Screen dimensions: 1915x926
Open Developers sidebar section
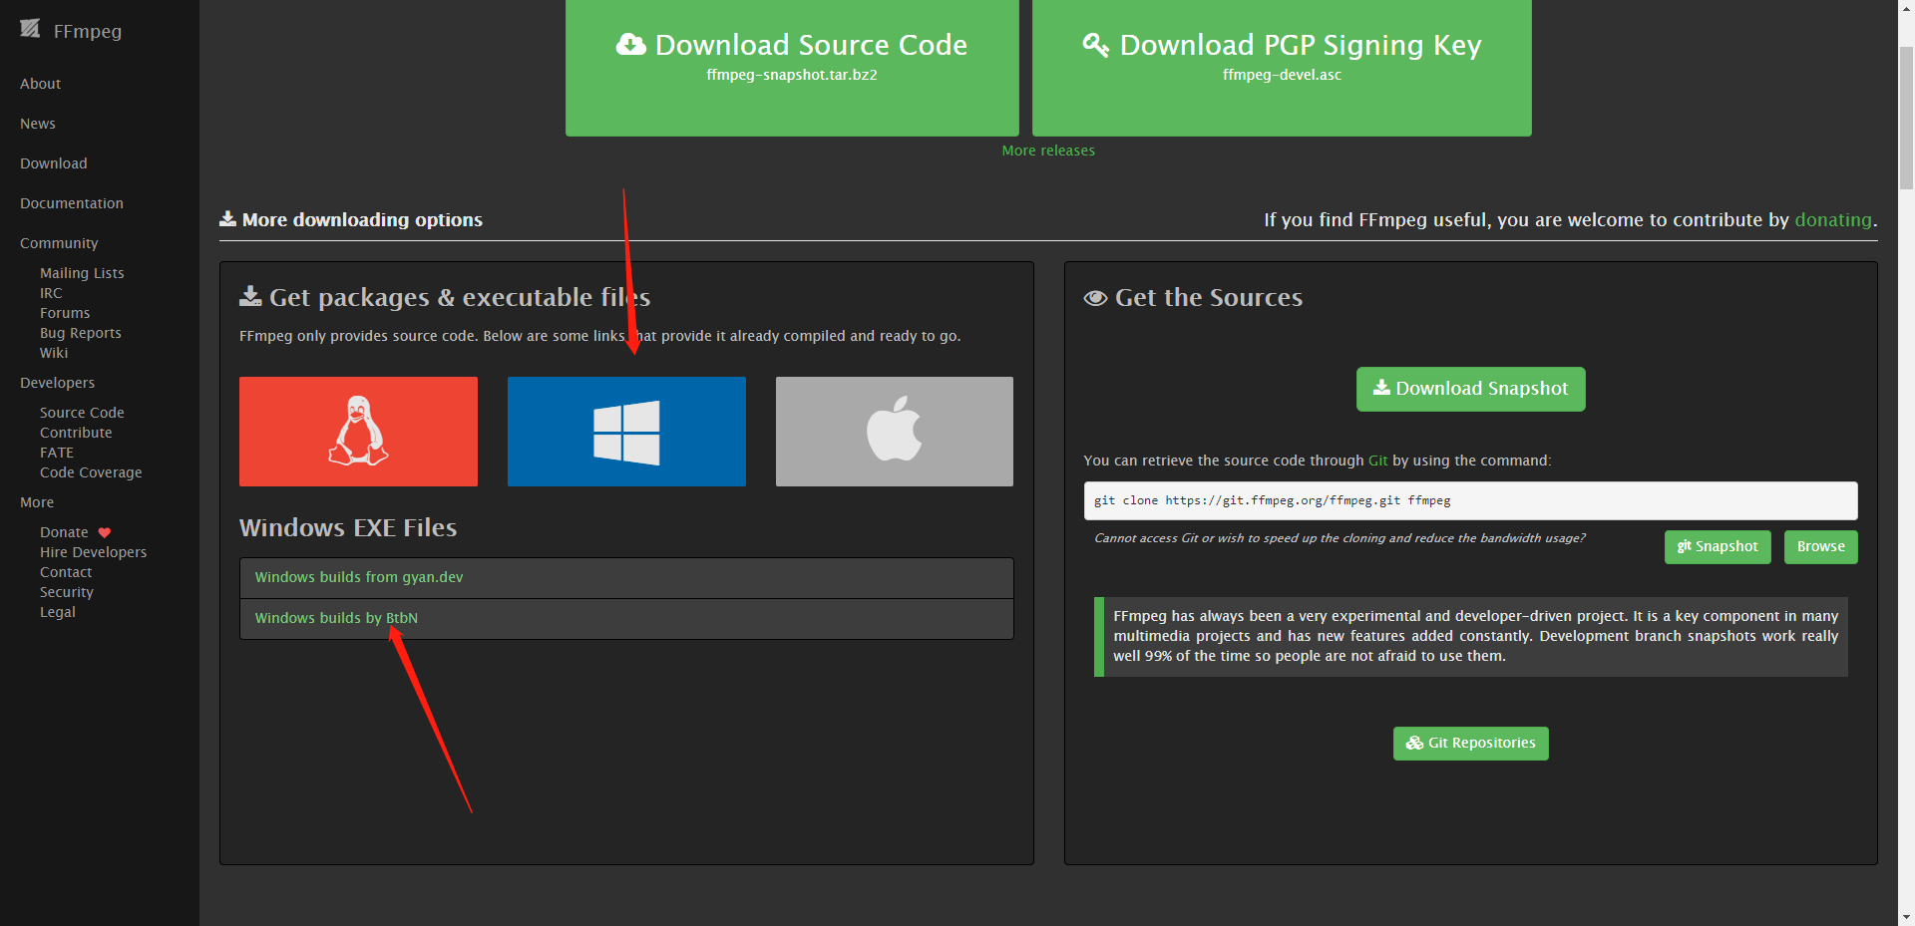click(58, 383)
